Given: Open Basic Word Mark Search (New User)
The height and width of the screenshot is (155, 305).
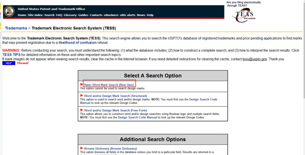Looking at the screenshot, I should click(109, 85).
